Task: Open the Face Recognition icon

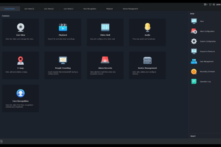Action: pyautogui.click(x=21, y=93)
